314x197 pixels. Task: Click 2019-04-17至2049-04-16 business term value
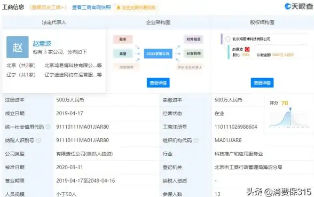(x=85, y=180)
